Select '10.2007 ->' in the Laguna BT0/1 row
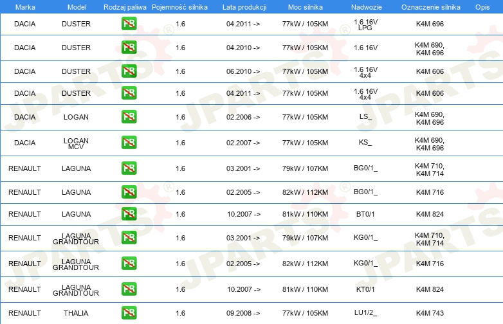 point(244,214)
